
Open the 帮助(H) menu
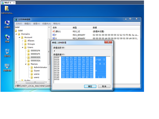(x=57, y=24)
